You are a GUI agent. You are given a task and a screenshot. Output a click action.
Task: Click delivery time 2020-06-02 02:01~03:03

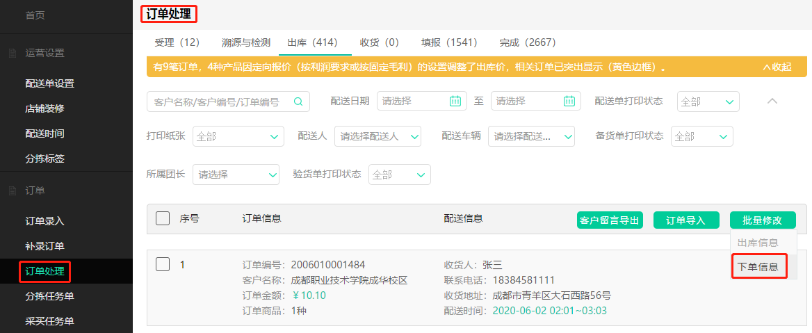pyautogui.click(x=549, y=311)
